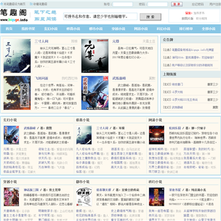Open 三寸人间 title in the 修真小说 section
221x221 pixels.
103,128
